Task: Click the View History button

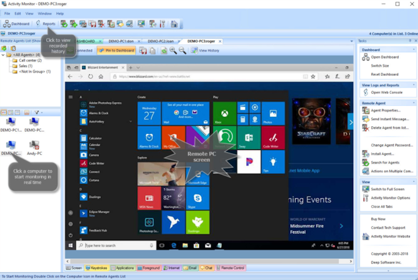Action: pos(206,50)
